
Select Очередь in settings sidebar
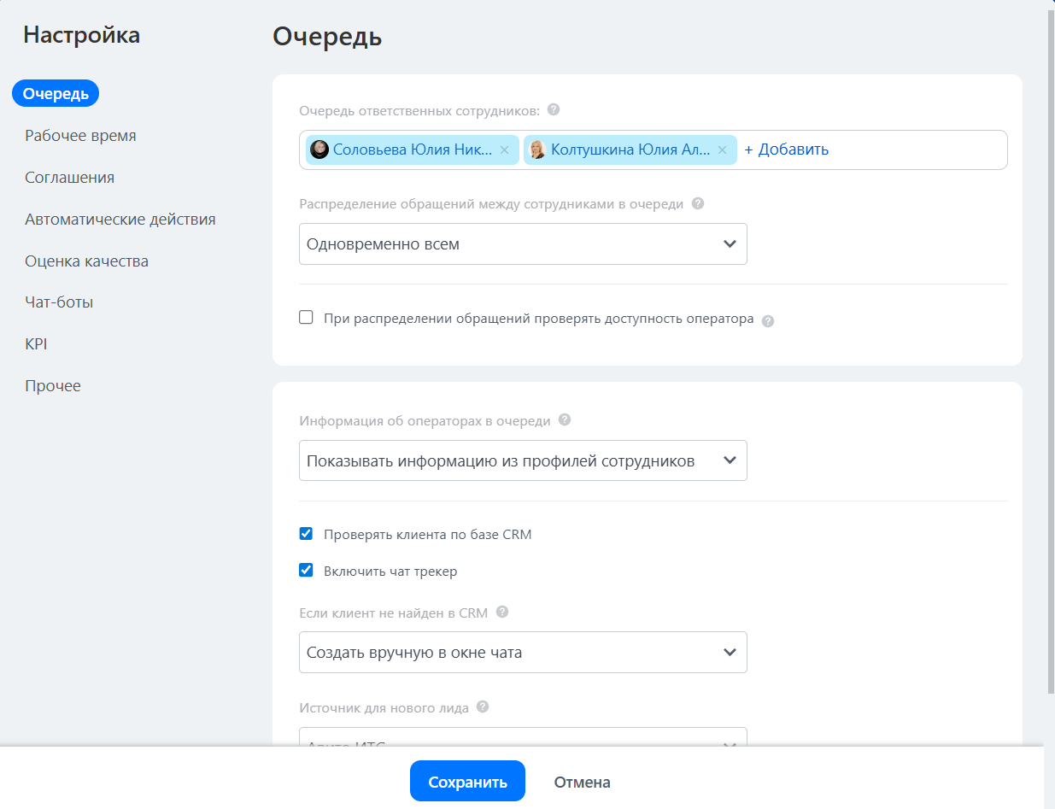click(56, 93)
